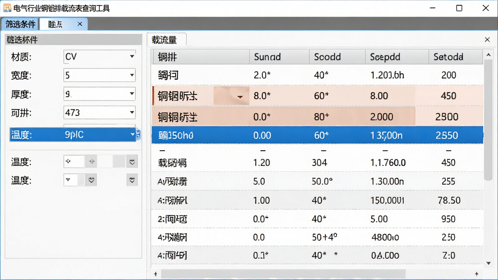Image resolution: width=498 pixels, height=280 pixels.
Task: Open the 材质 dropdown showing CV
Action: point(99,57)
